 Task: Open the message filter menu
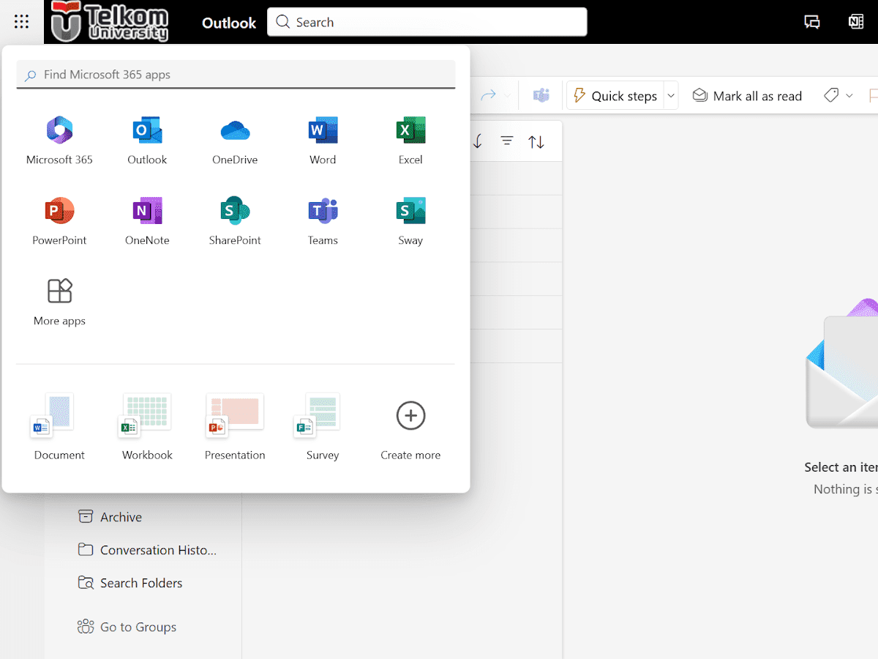coord(506,141)
